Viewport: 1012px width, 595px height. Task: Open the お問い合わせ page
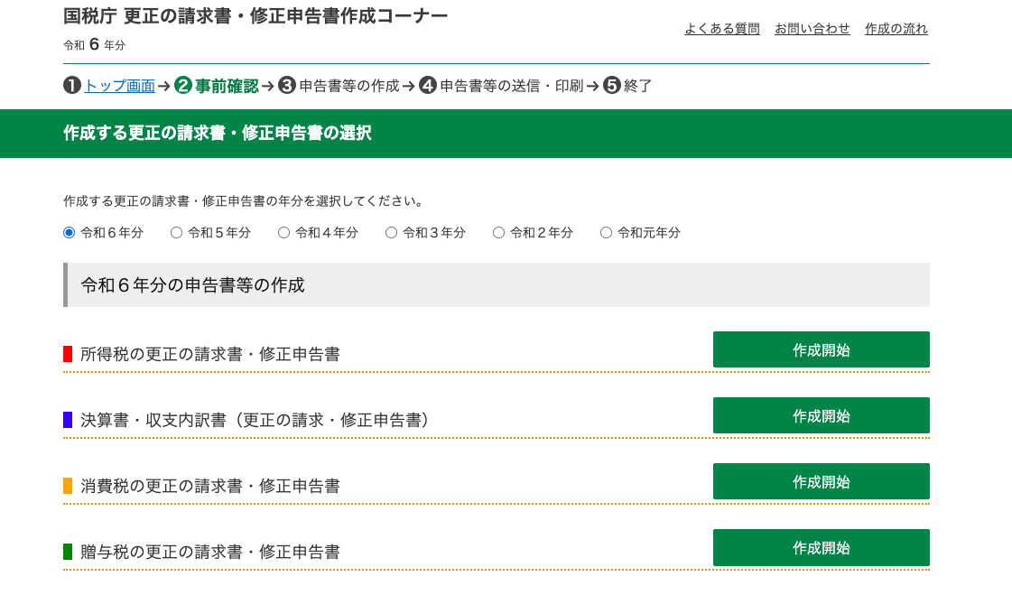812,28
